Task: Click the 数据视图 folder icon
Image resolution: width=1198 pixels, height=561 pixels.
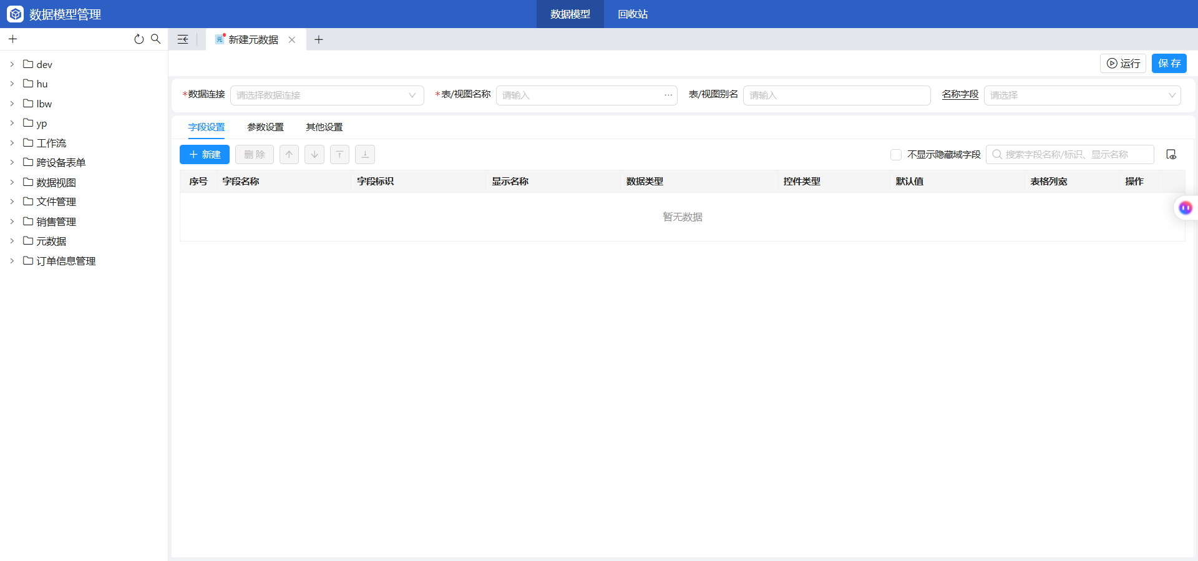Action: [x=28, y=182]
